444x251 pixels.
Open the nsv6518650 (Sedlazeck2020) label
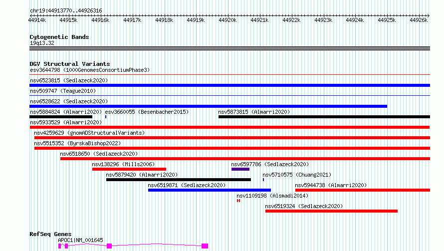click(x=99, y=154)
